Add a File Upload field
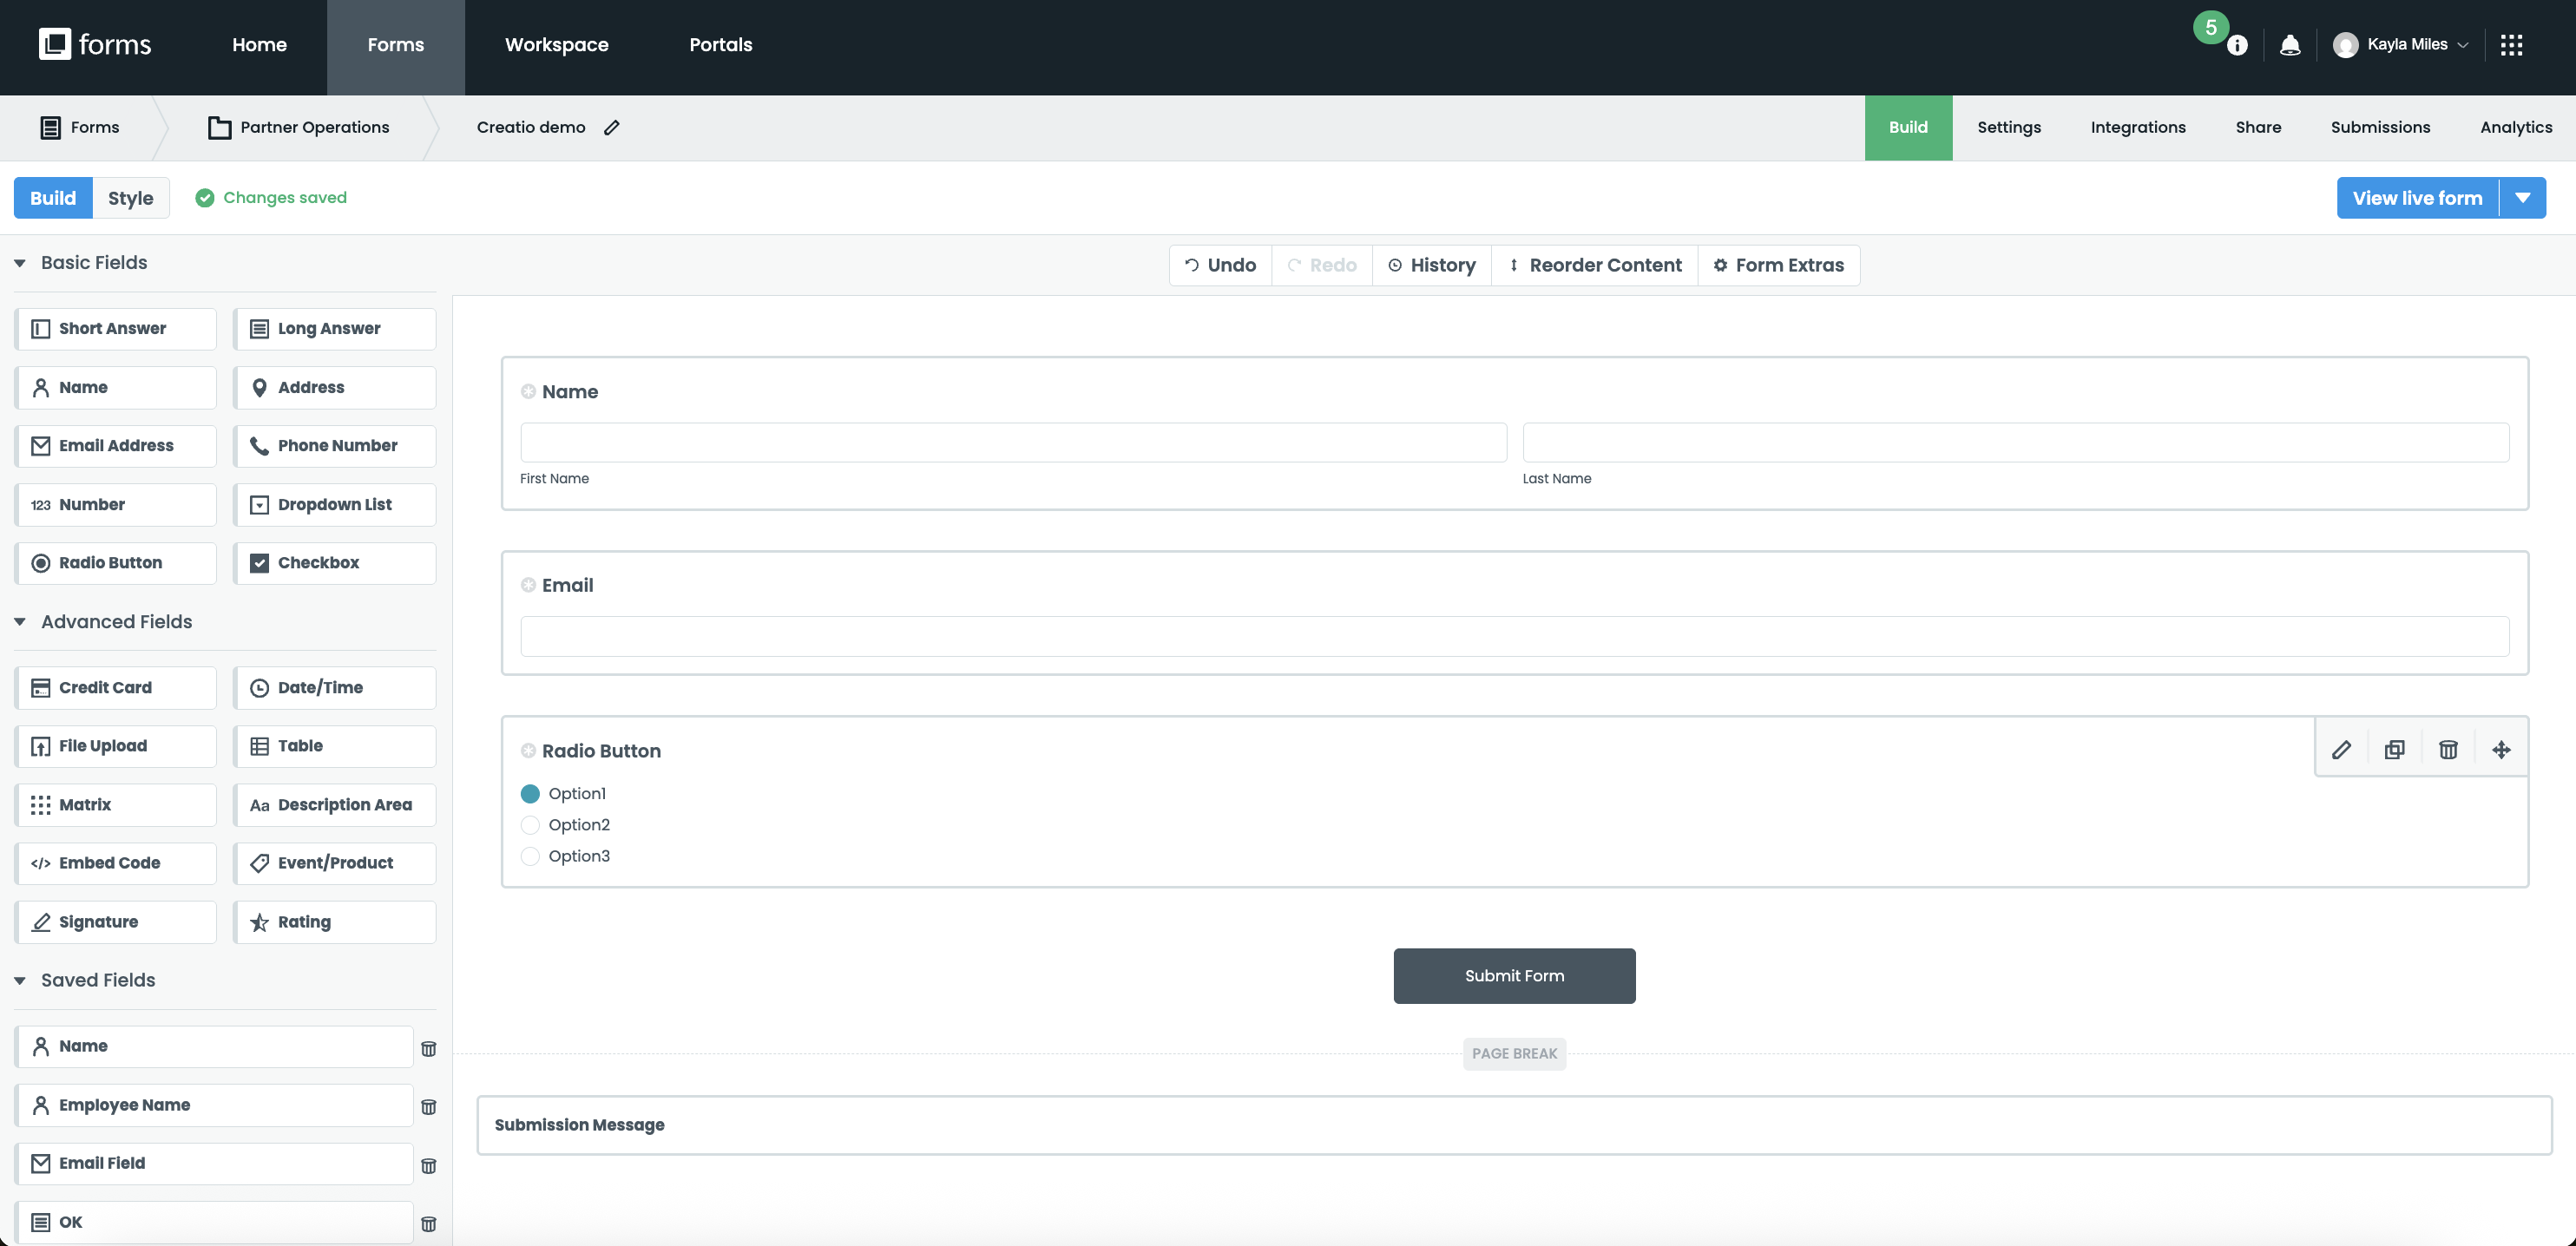Viewport: 2576px width, 1246px height. click(116, 746)
